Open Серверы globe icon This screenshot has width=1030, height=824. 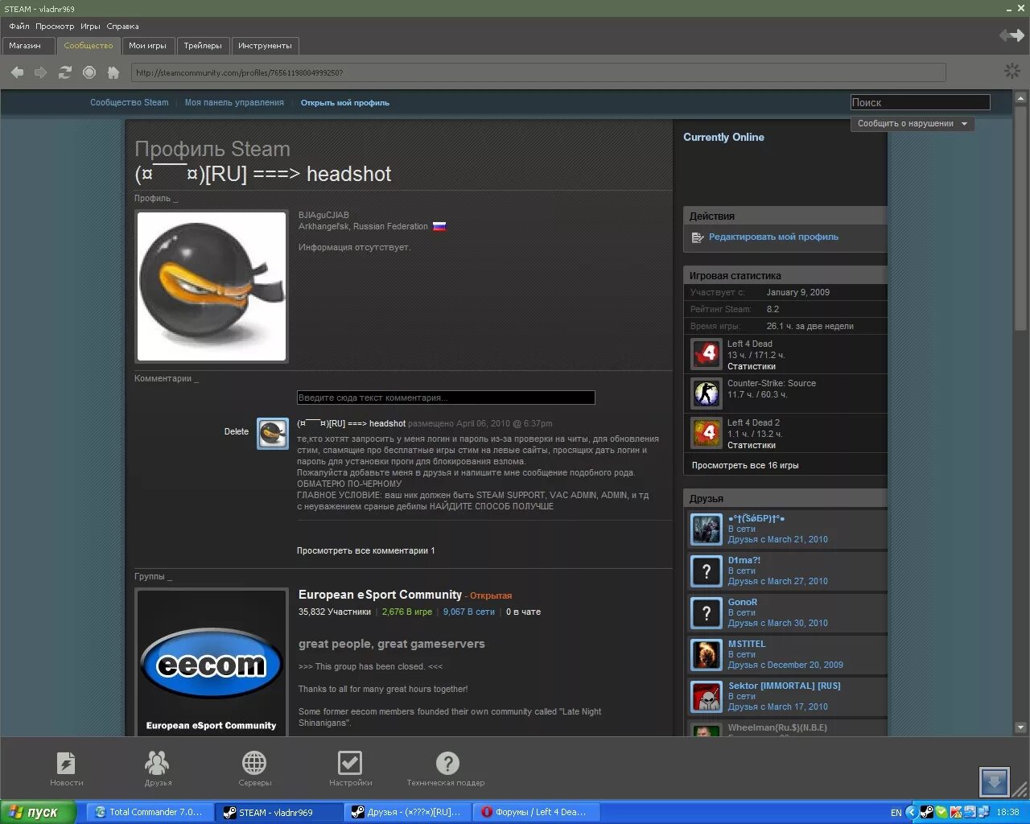(254, 763)
